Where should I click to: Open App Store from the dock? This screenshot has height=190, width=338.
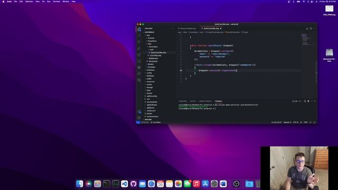pos(205,184)
